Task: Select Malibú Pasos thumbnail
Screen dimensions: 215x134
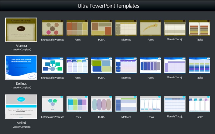Action: (150, 104)
